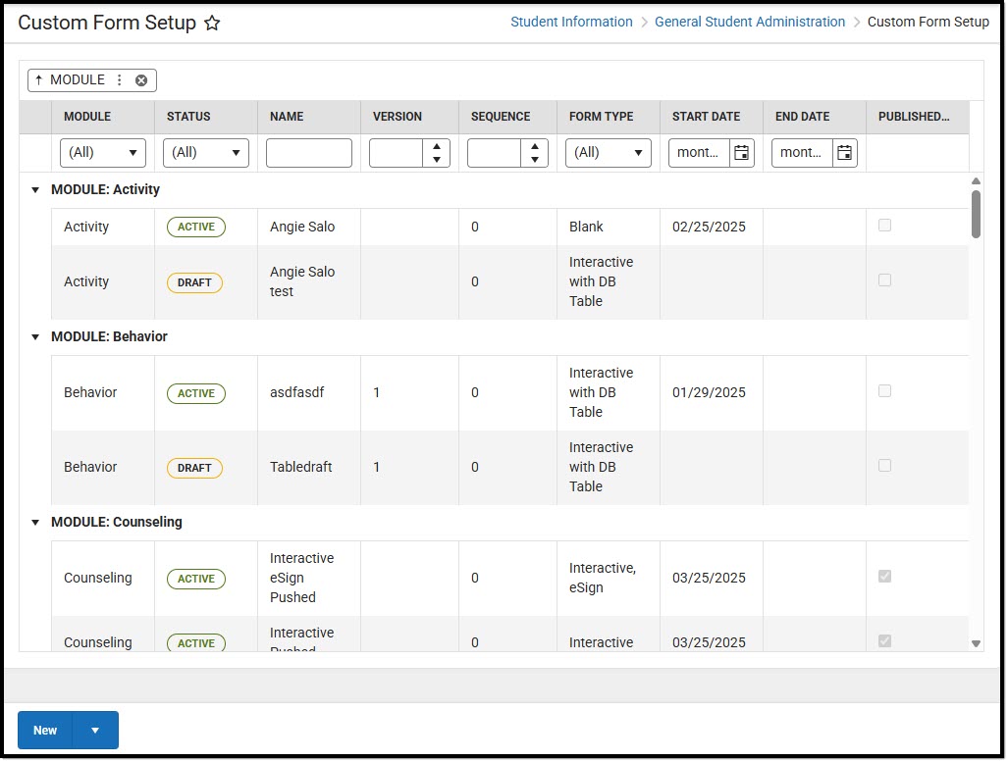Screen dimensions: 1008x762
Task: Toggle Published checkbox for Tabledraft row
Action: (884, 466)
